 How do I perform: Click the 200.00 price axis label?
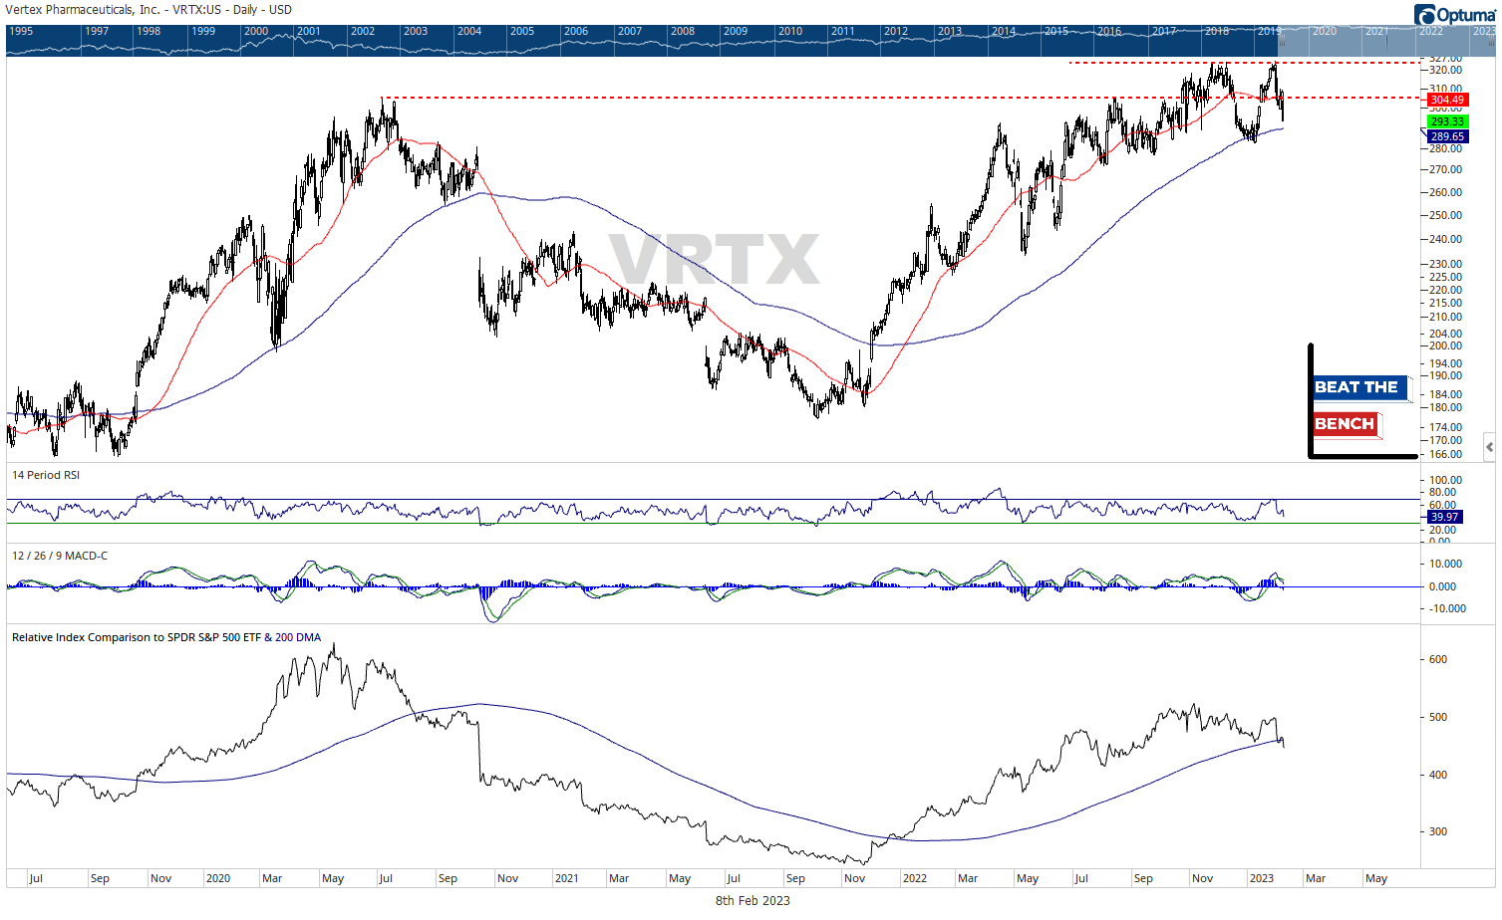click(1445, 345)
